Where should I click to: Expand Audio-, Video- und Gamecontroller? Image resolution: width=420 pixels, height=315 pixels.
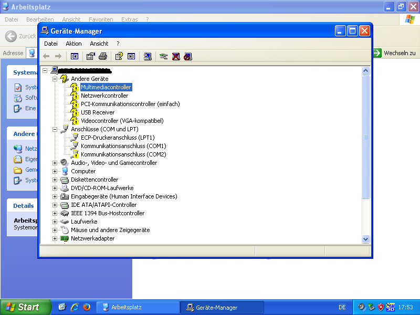click(55, 163)
